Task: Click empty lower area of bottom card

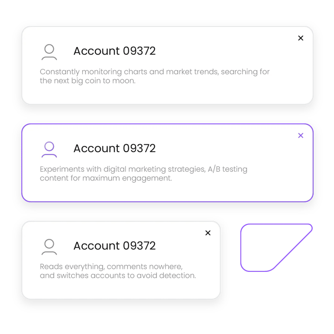Action: 121,289
